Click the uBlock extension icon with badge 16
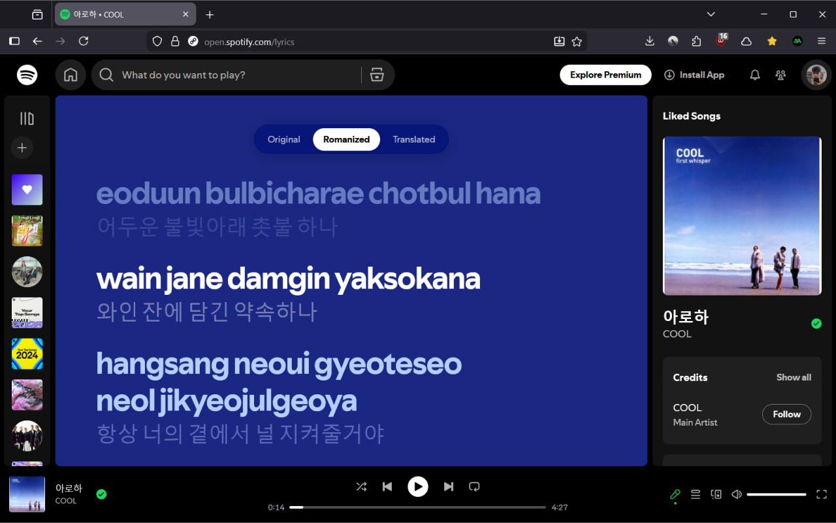 [721, 41]
